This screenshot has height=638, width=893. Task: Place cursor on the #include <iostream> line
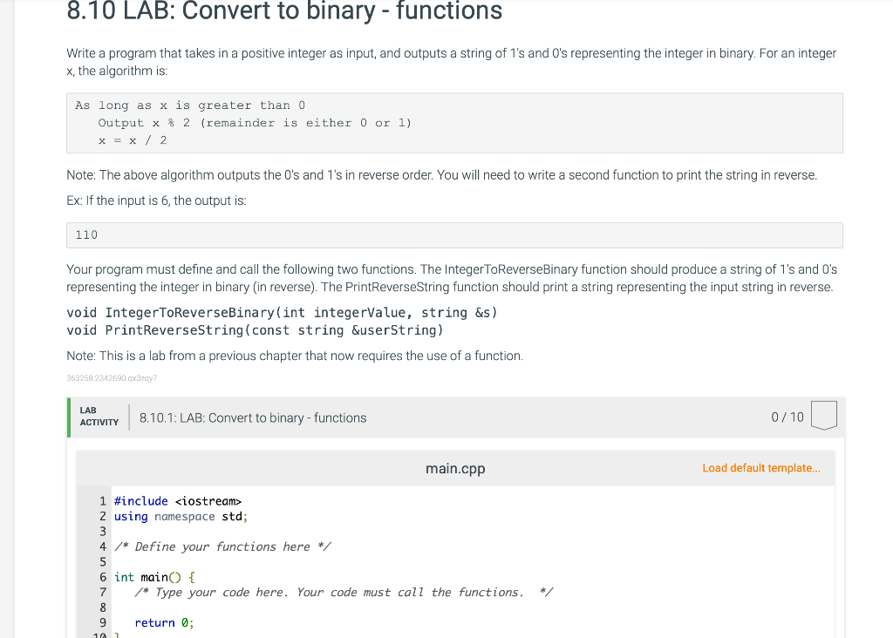[x=178, y=501]
